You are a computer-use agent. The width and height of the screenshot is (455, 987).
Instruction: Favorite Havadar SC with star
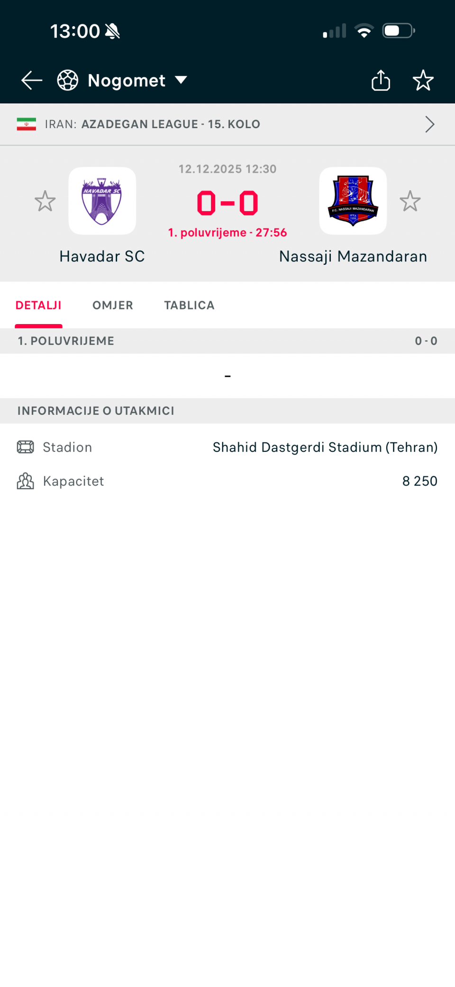45,201
